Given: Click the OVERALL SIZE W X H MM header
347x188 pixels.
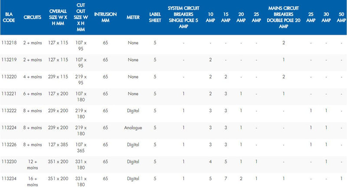Looking at the screenshot, I should tap(58, 17).
